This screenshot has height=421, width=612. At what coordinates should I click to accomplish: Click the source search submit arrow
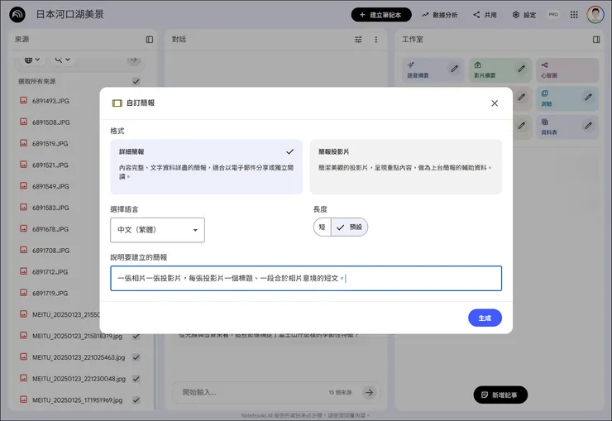click(x=133, y=60)
